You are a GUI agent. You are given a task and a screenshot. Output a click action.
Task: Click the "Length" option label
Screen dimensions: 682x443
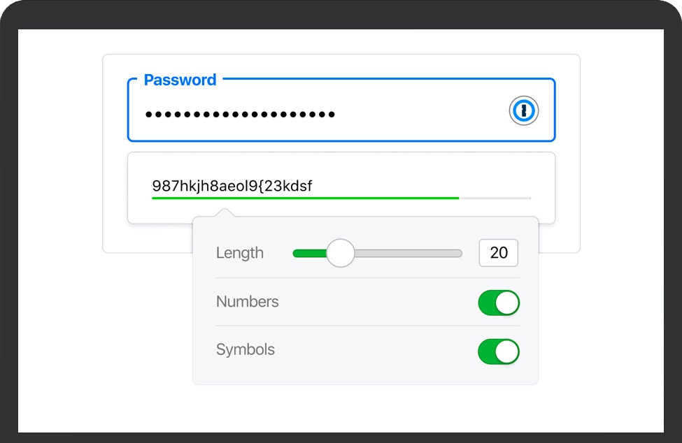240,253
